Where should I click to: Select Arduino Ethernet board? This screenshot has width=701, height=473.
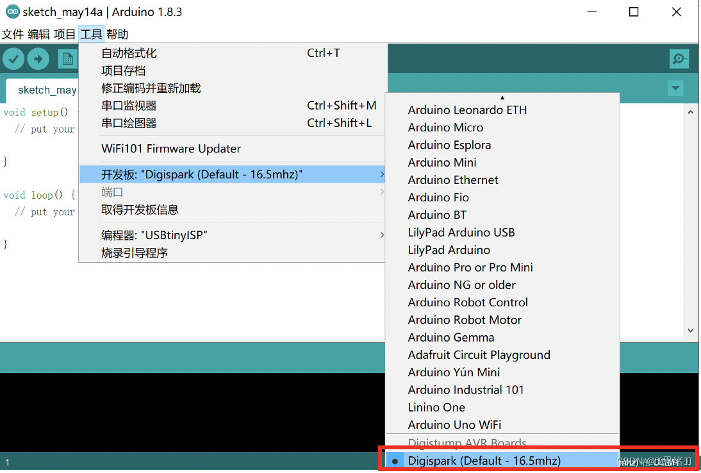502,179
